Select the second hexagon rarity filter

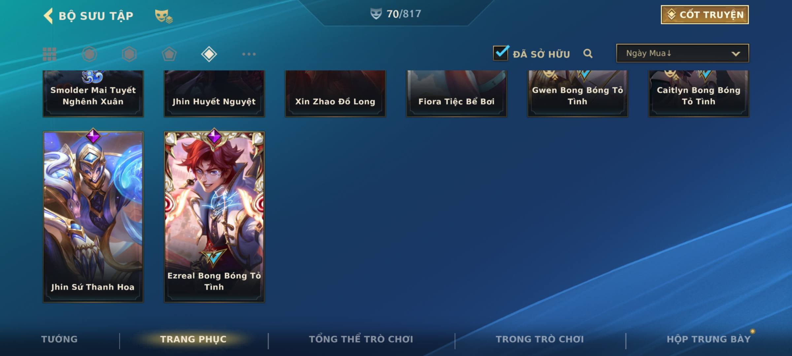click(129, 54)
